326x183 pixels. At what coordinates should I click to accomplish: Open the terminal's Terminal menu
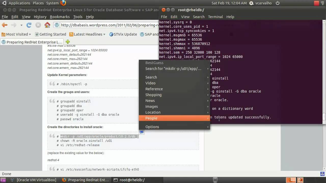coord(215,17)
